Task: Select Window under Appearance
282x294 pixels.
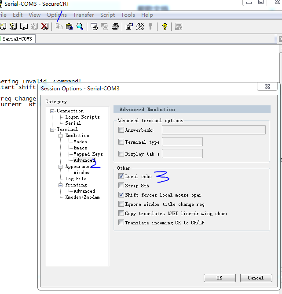Action: tap(81, 172)
